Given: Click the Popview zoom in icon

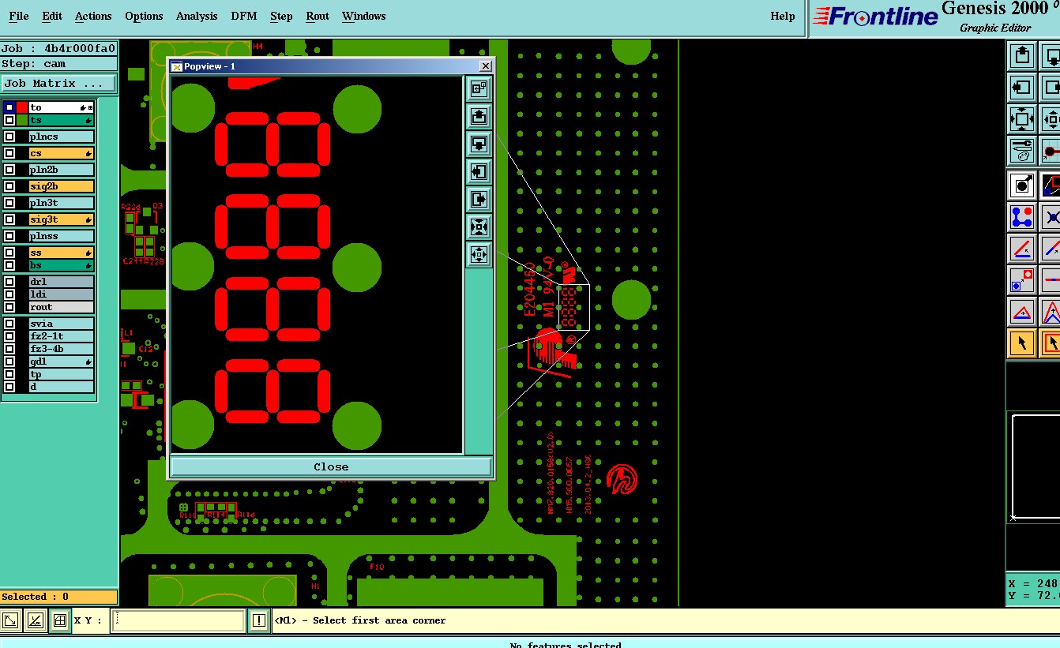Looking at the screenshot, I should [479, 227].
